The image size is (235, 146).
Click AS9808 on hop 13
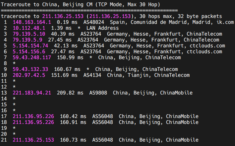98,93
